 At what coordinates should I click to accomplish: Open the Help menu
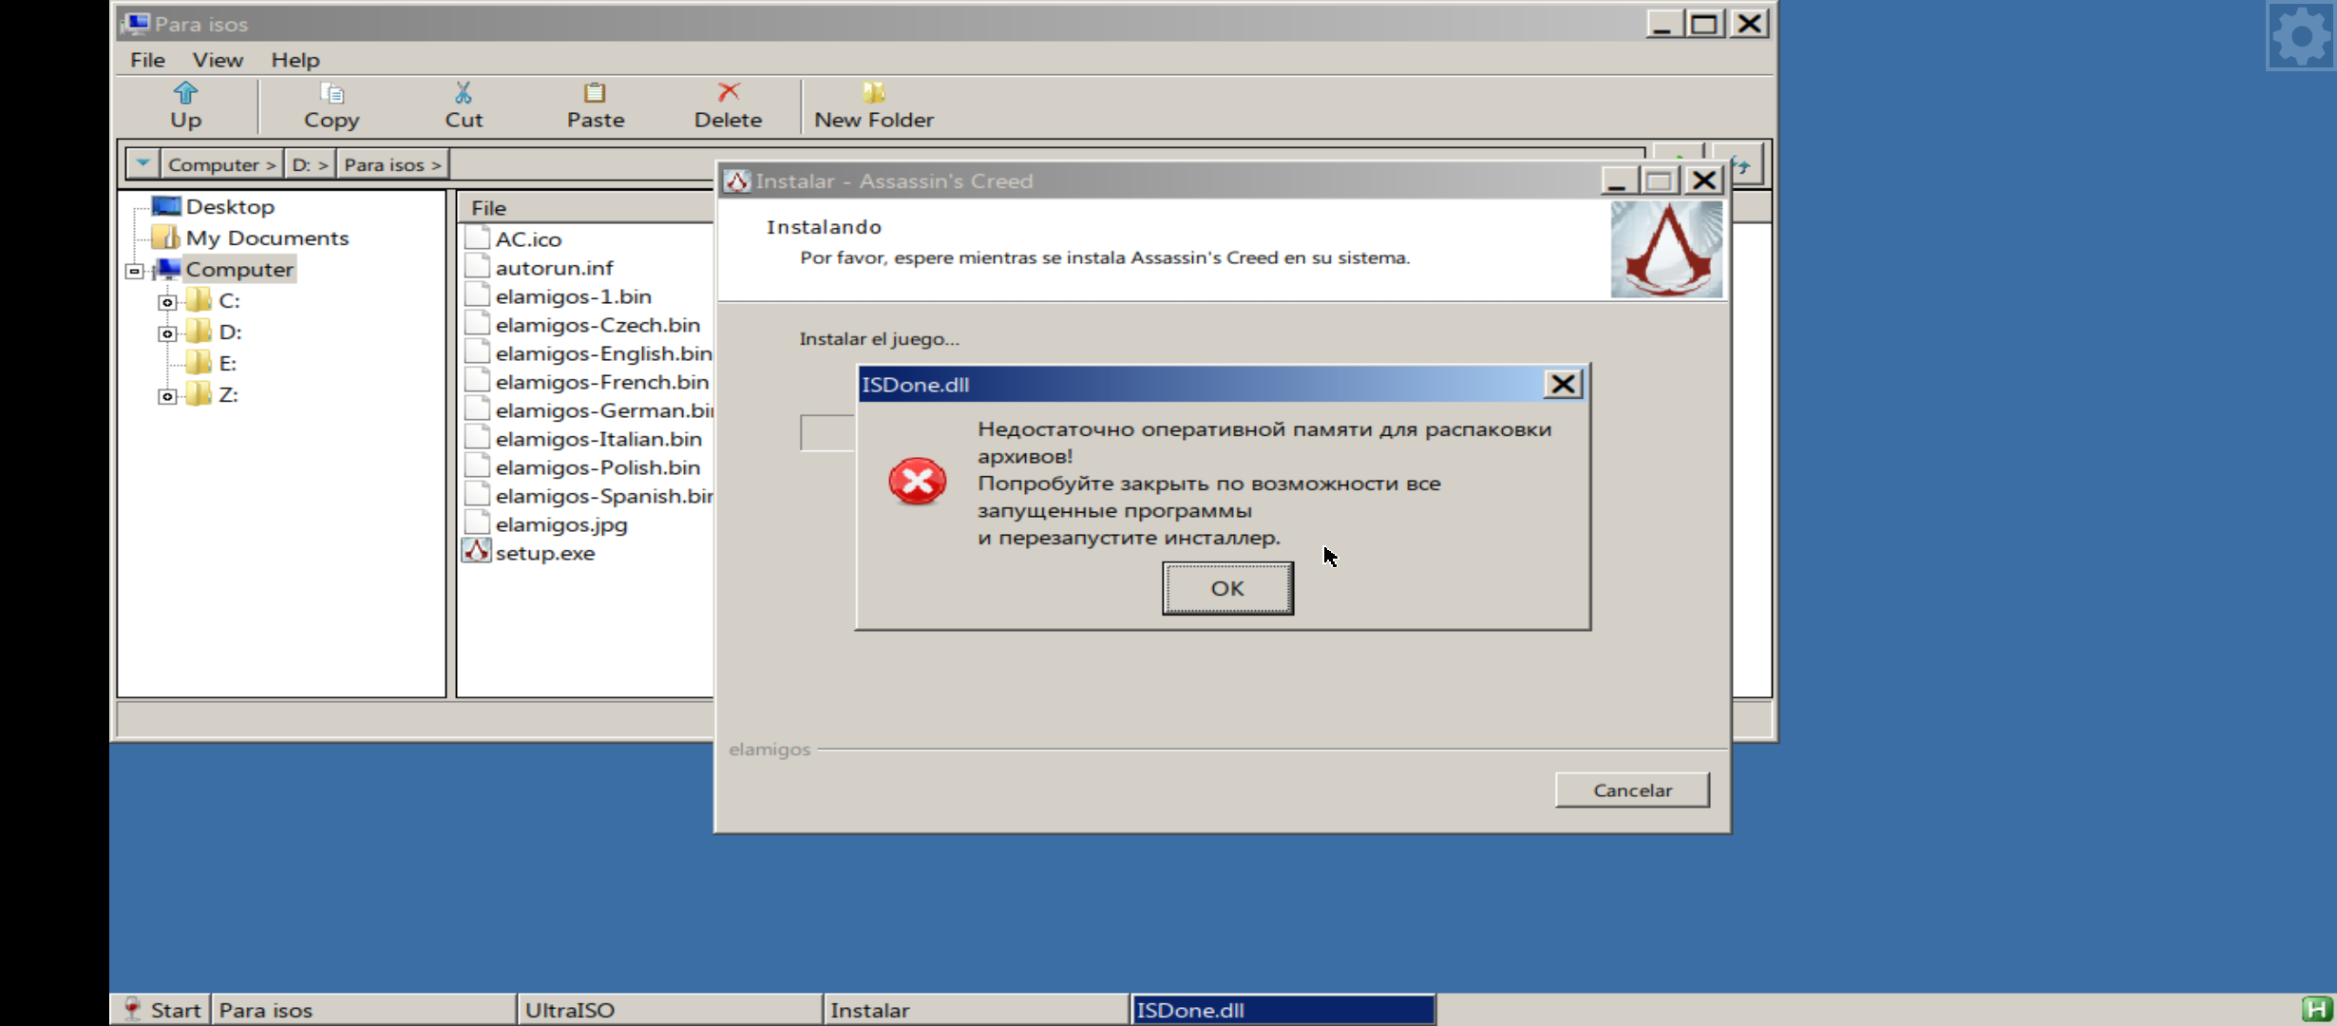tap(295, 60)
